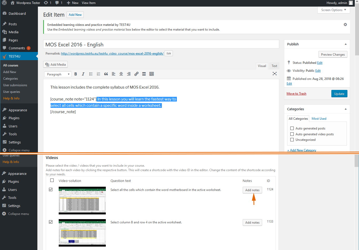
Task: Open updates icon in admin bar
Action: [x=48, y=3]
